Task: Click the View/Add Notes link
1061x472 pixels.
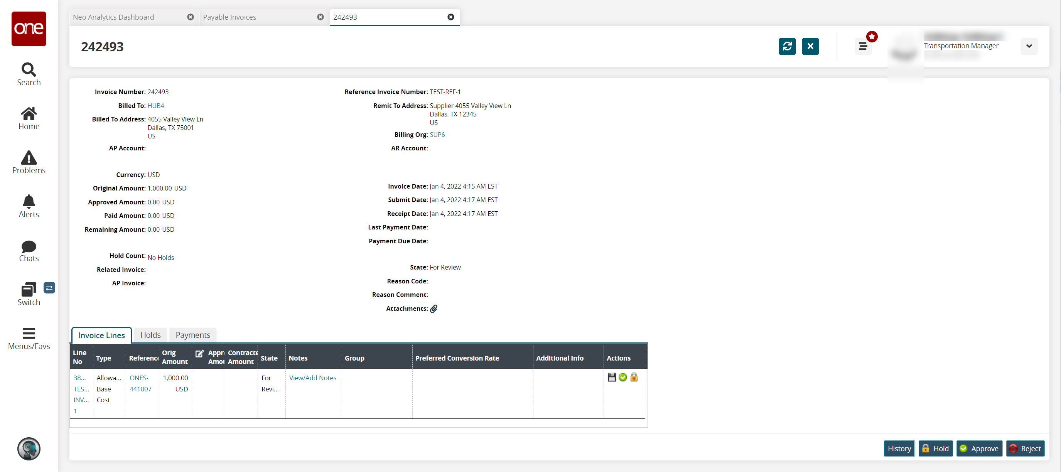Action: coord(313,378)
